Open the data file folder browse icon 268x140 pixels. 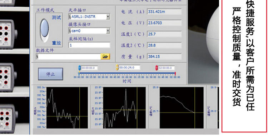click(x=105, y=56)
